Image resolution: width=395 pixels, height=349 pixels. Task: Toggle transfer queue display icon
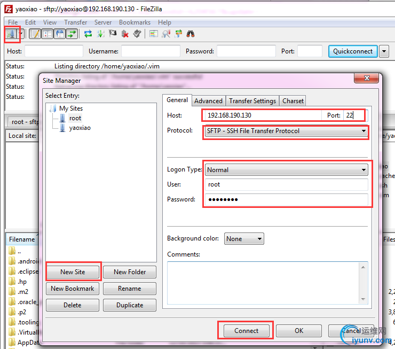point(72,34)
